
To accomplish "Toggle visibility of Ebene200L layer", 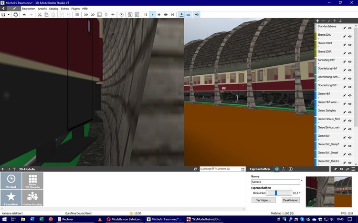I will click(350, 37).
